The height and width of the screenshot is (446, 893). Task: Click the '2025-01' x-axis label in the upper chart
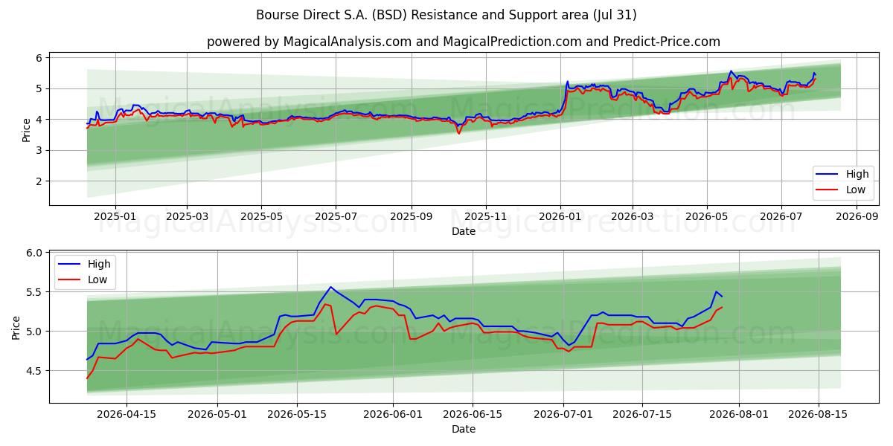pos(115,216)
